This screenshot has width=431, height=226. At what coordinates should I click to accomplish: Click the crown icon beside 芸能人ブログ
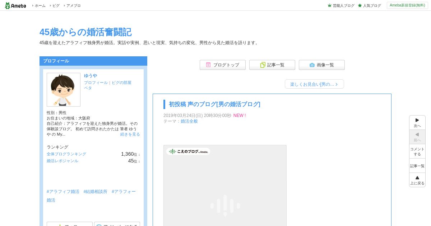329,5
